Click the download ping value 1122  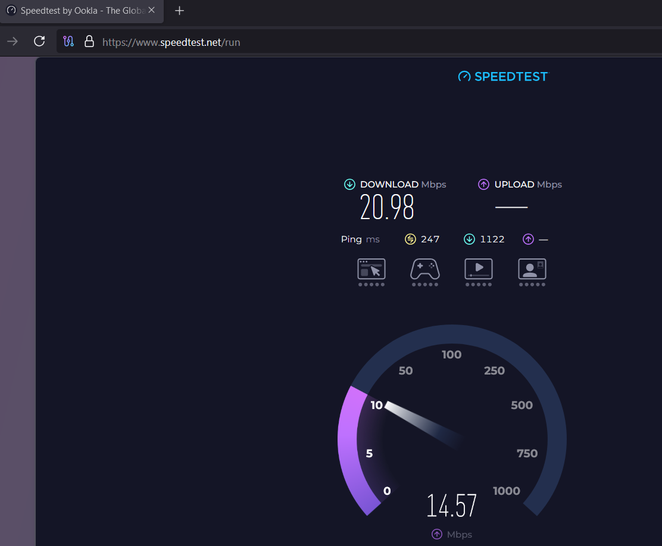(492, 239)
